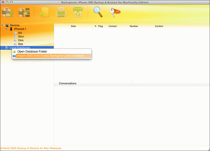Select contact Gion in the tree
The image size is (210, 151).
(21, 36)
